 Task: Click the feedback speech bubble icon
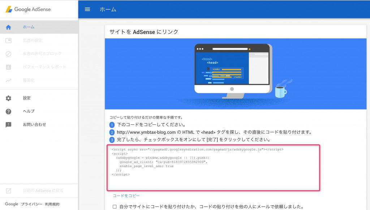9,125
